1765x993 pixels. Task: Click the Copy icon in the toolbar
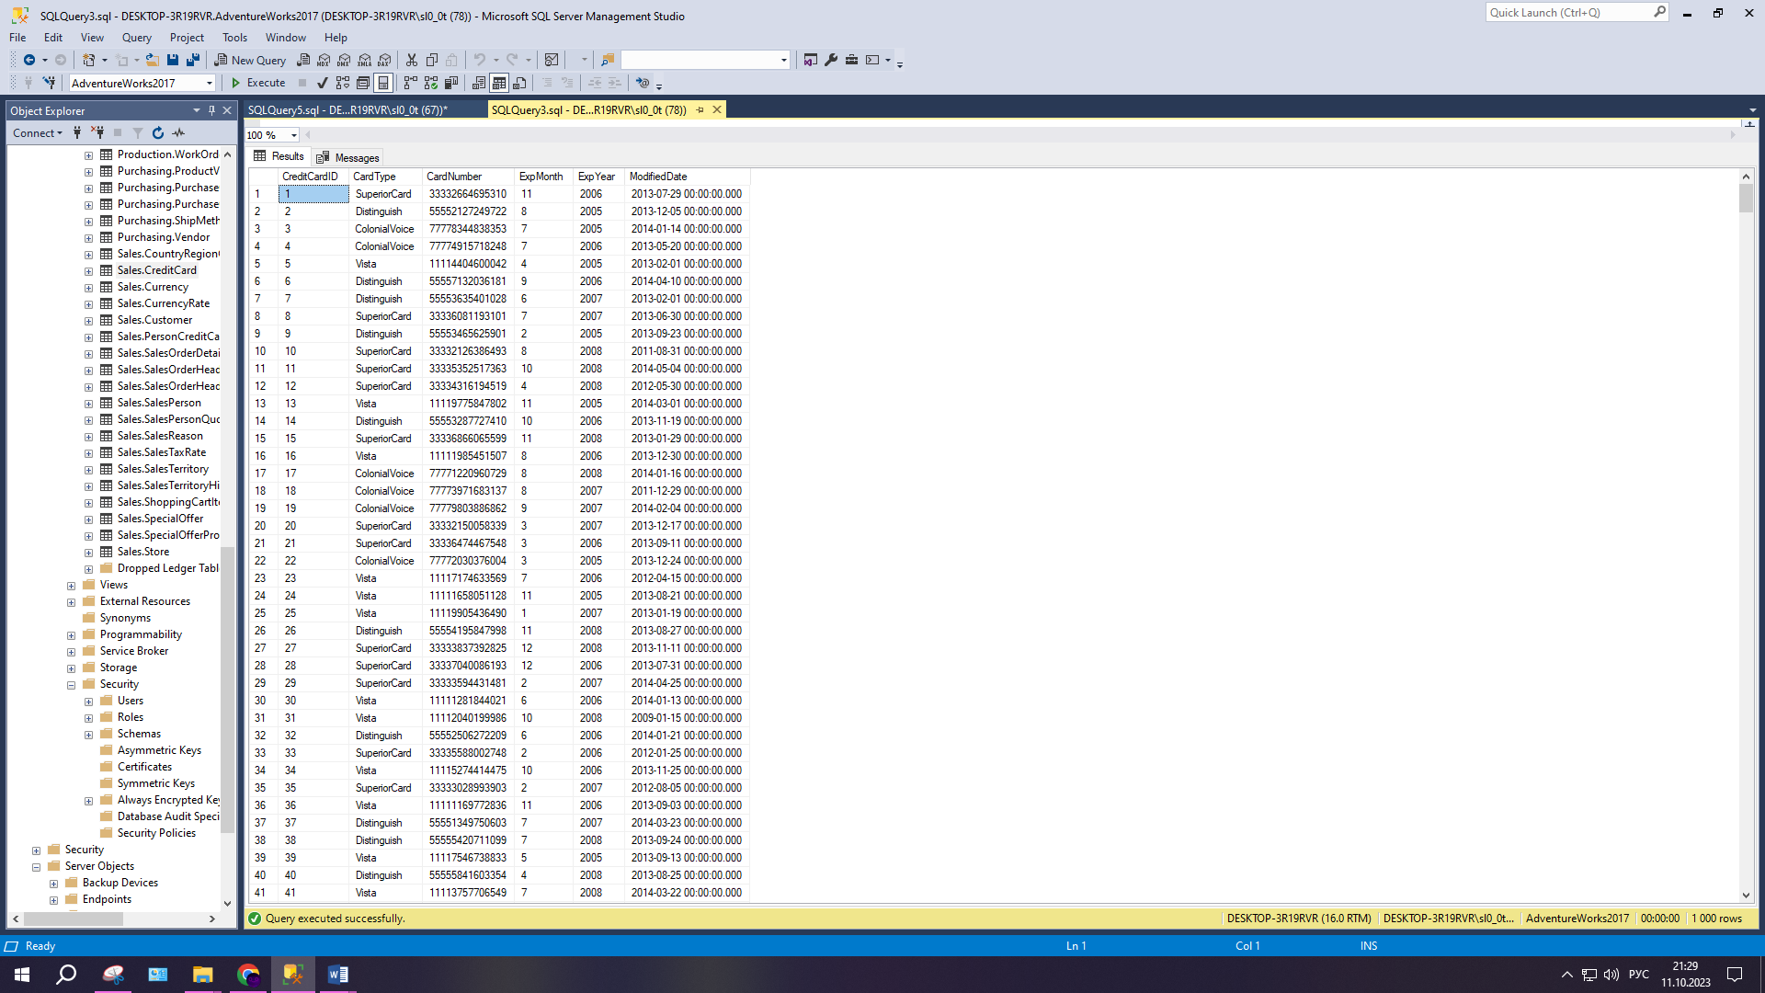432,60
